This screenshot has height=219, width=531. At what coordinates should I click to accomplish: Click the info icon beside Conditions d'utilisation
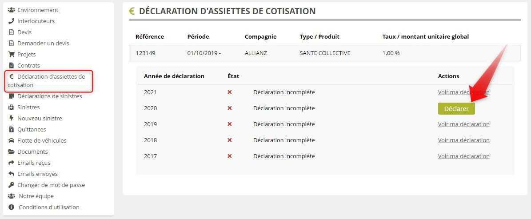12,207
